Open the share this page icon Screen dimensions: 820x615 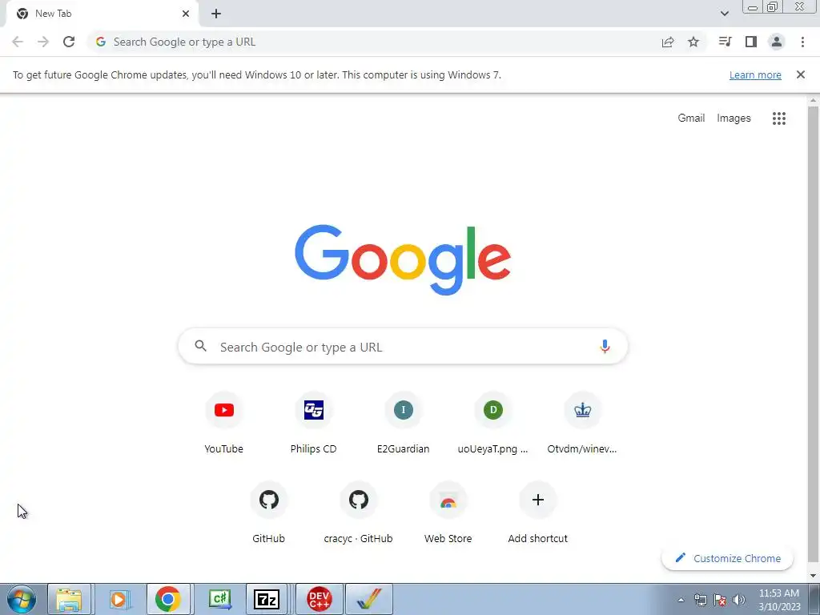click(668, 42)
